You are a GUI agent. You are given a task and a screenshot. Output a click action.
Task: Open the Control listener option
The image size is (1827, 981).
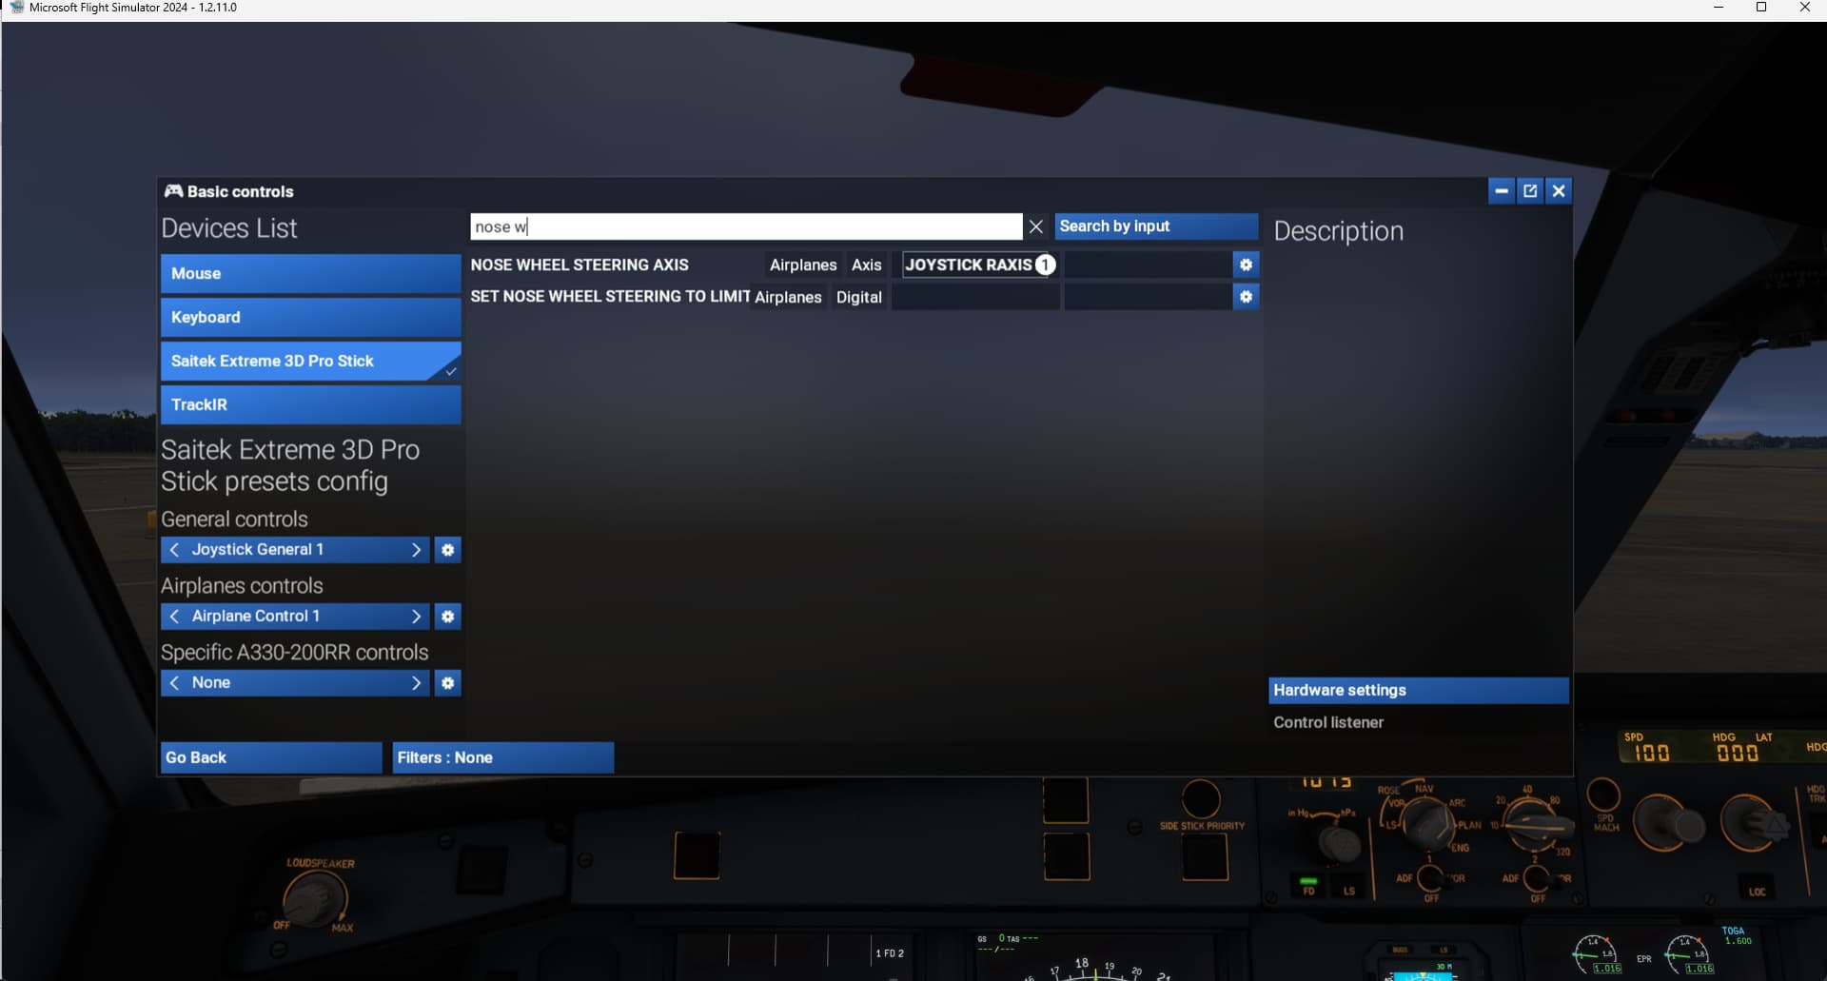tap(1328, 722)
